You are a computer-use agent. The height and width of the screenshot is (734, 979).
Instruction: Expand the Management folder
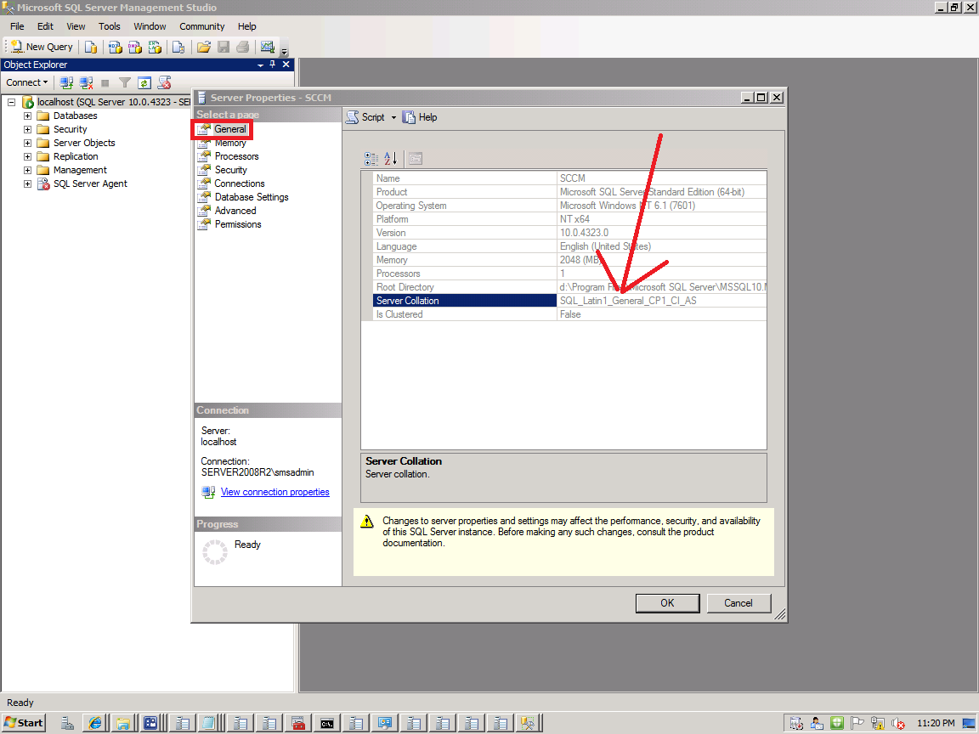pyautogui.click(x=27, y=170)
